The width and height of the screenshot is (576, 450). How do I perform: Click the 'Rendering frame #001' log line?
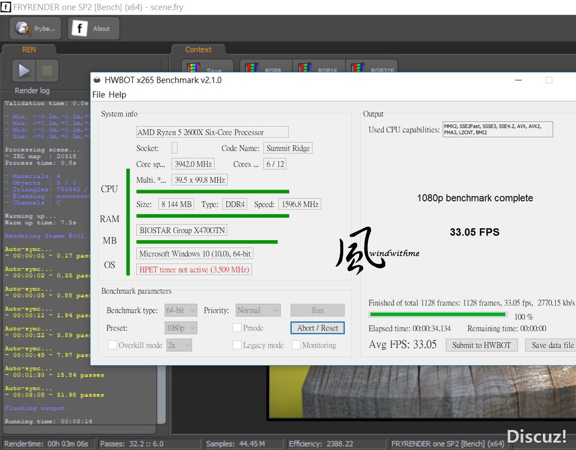tap(46, 236)
